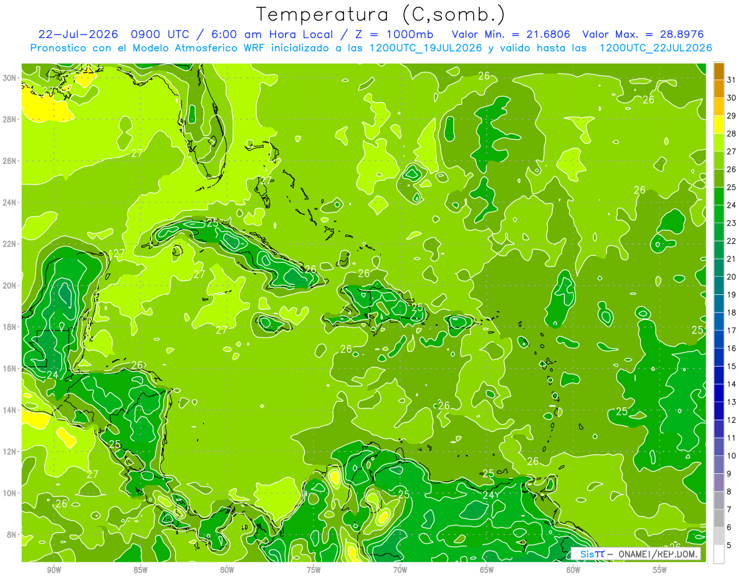Click longitude axis label "85W"

[140, 570]
